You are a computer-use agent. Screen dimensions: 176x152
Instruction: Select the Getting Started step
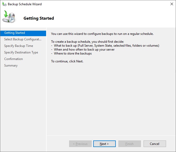pyautogui.click(x=23, y=33)
